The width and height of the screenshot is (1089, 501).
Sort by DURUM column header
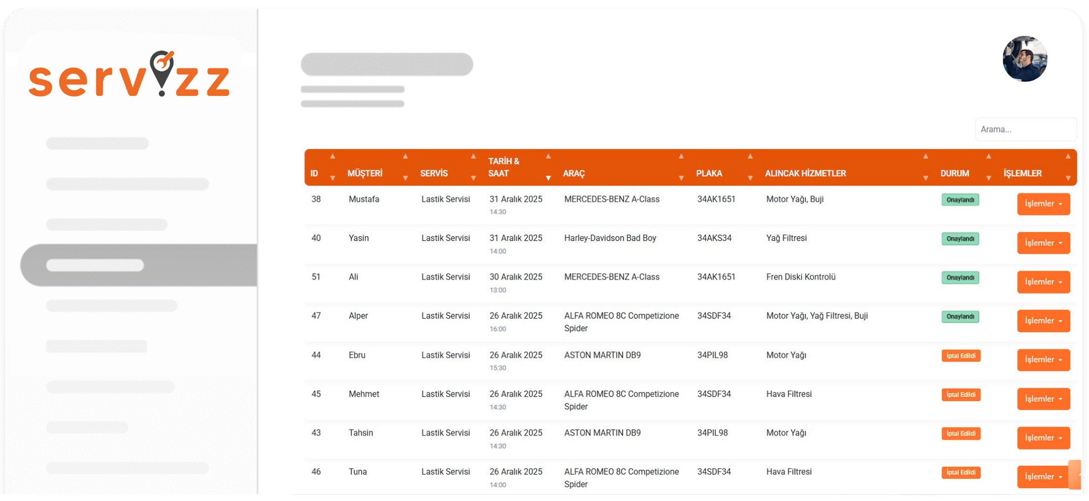click(954, 173)
